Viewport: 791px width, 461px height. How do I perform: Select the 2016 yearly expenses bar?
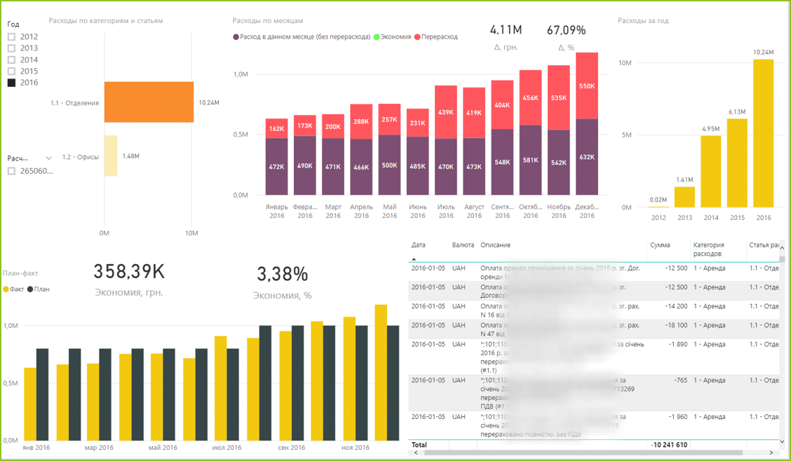(763, 134)
